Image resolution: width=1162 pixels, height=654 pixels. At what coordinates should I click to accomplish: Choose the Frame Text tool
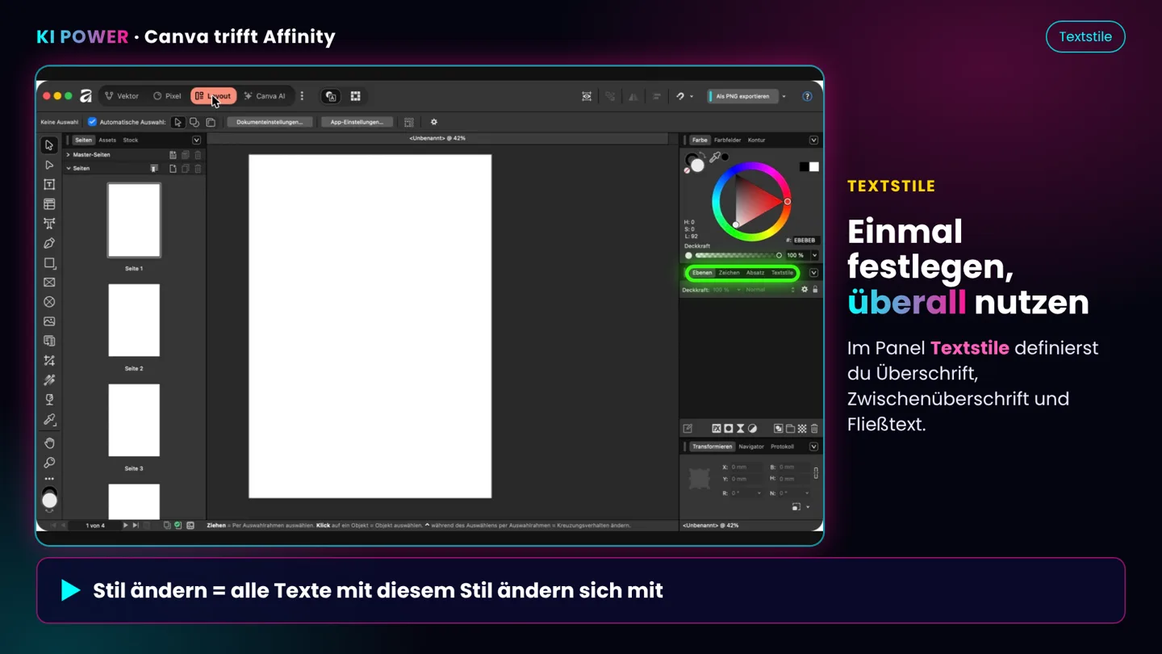(x=49, y=185)
